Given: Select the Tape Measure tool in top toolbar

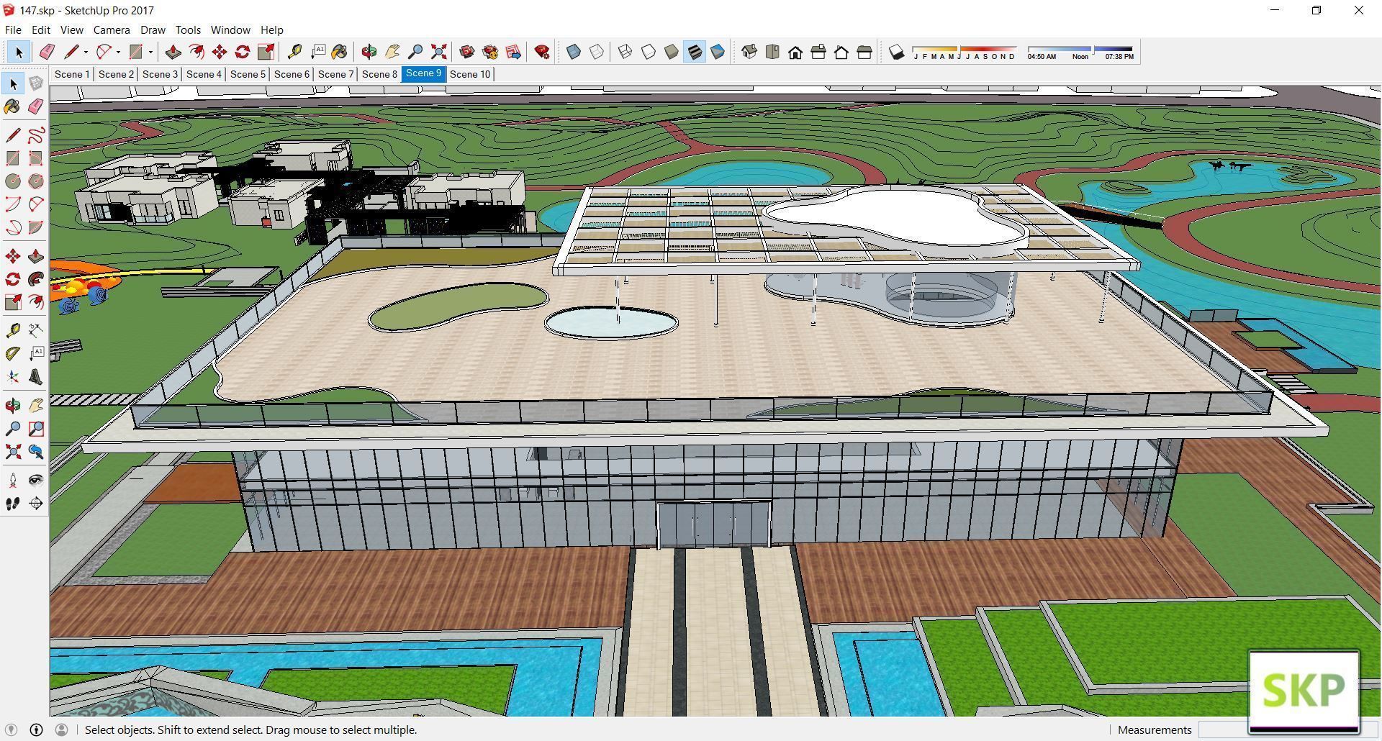Looking at the screenshot, I should click(x=294, y=52).
